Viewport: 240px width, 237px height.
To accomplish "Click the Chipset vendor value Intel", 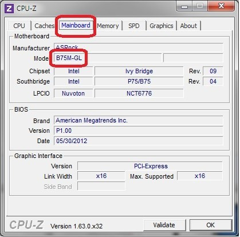I will point(73,71).
